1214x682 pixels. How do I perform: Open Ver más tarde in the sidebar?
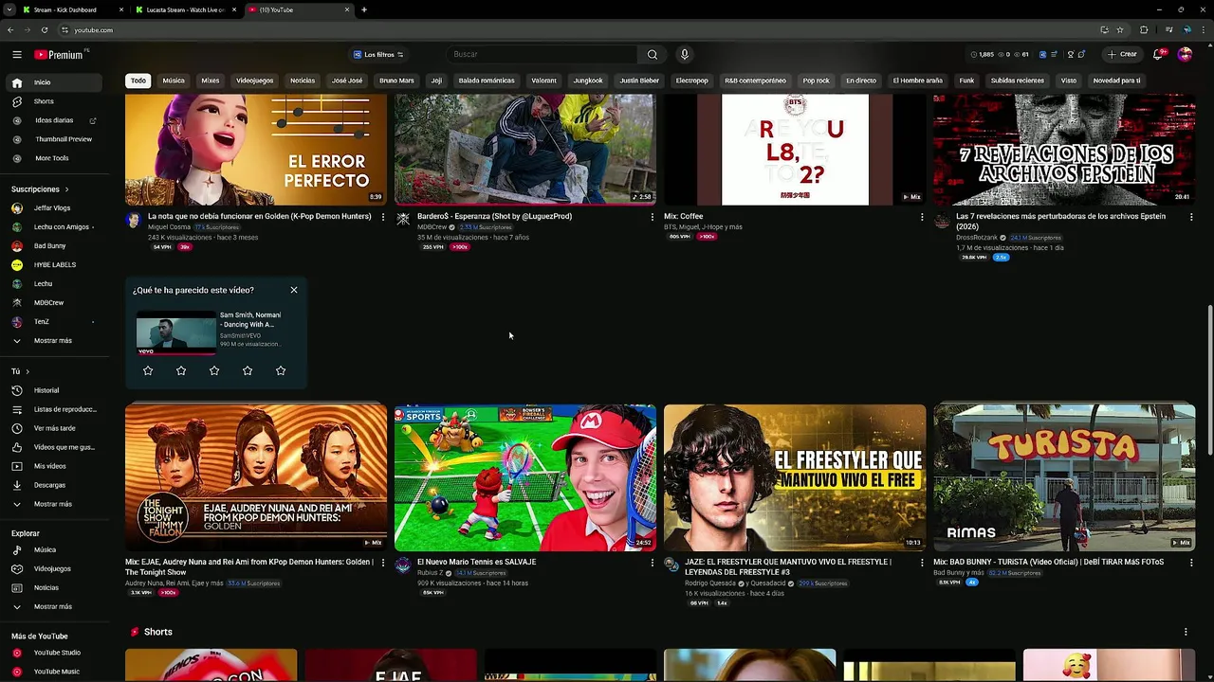pos(56,428)
